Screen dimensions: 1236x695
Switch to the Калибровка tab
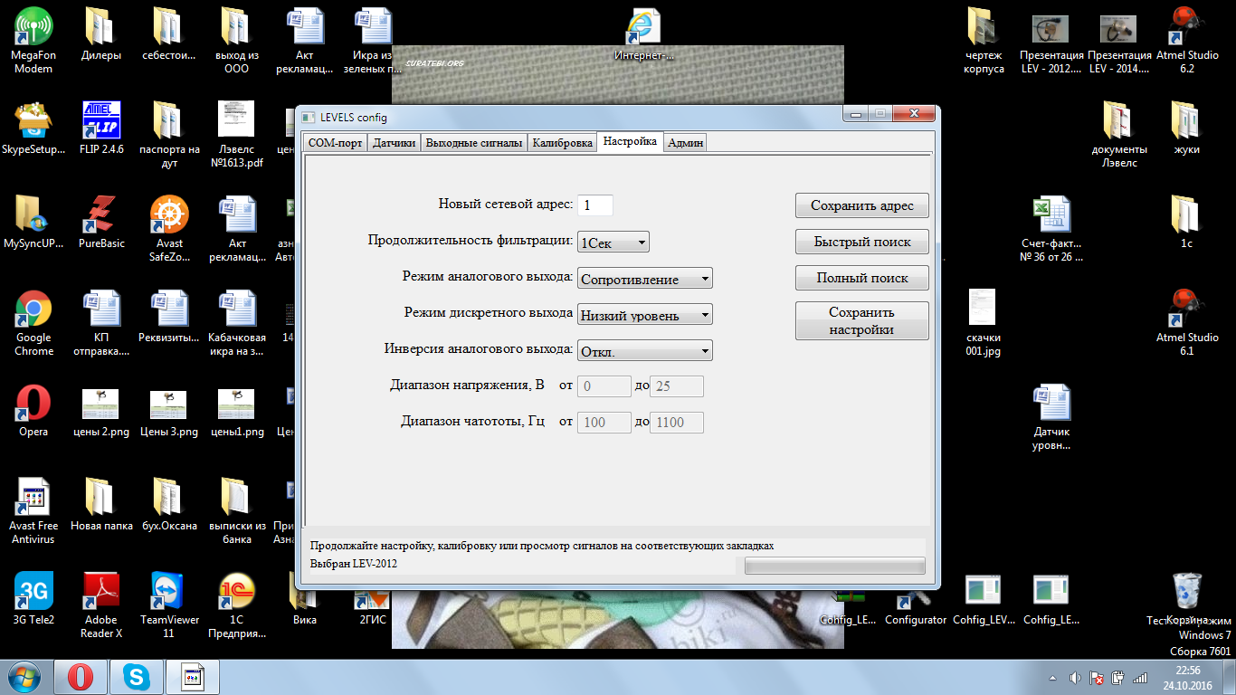point(562,143)
